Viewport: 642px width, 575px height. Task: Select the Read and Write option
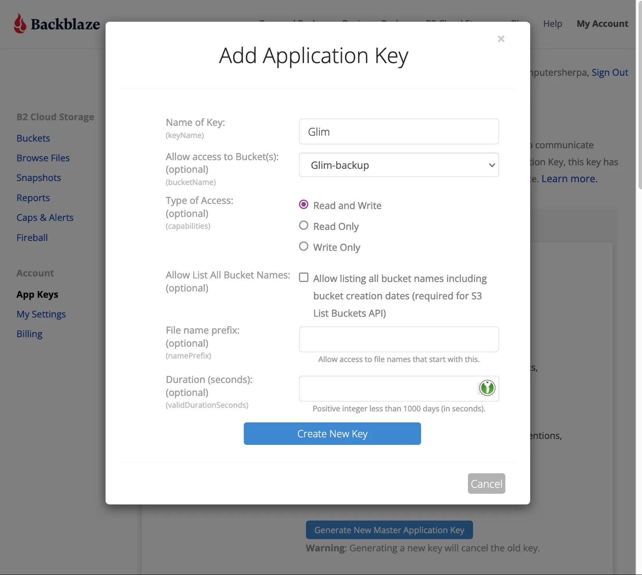(303, 204)
